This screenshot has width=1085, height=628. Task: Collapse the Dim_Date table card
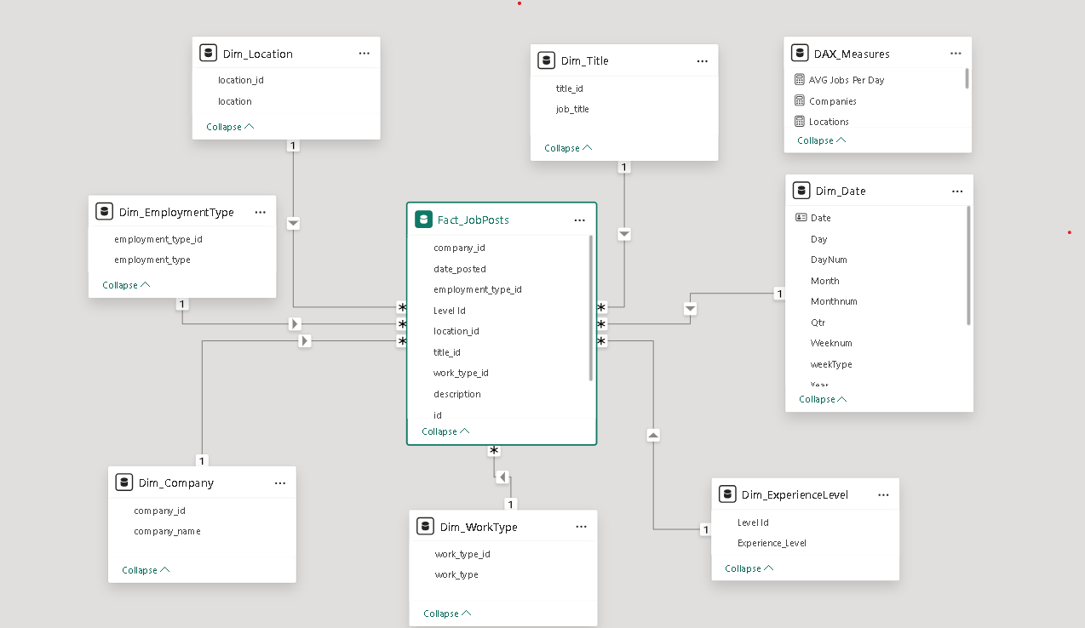(x=823, y=399)
